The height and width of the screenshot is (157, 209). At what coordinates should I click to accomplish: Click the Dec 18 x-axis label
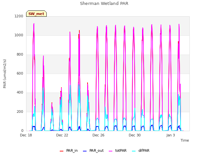[26, 135]
